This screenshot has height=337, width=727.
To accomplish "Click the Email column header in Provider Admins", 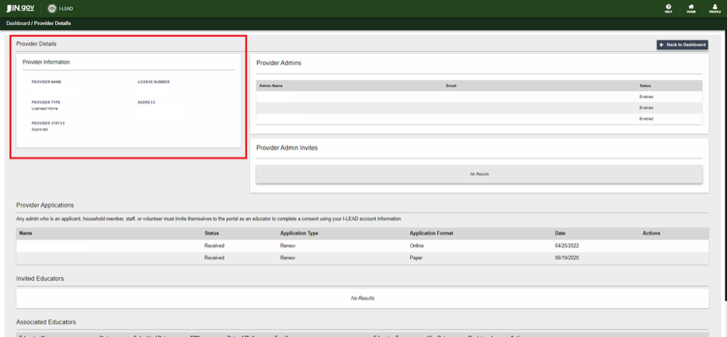I will [x=450, y=85].
